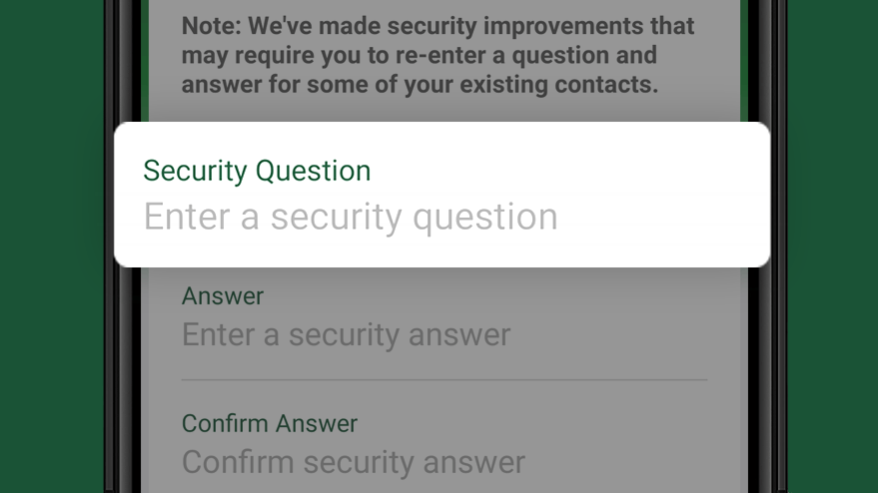Image resolution: width=878 pixels, height=493 pixels.
Task: Tap the "Confirm Answer" label
Action: point(269,423)
